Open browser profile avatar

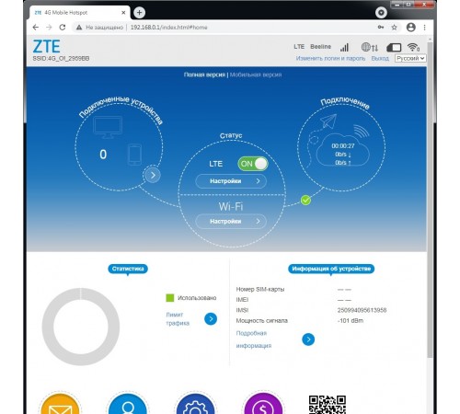pyautogui.click(x=411, y=28)
